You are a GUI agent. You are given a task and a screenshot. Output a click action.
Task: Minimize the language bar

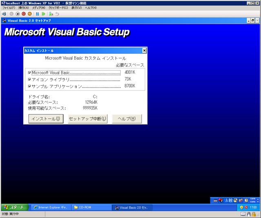click(258, 199)
